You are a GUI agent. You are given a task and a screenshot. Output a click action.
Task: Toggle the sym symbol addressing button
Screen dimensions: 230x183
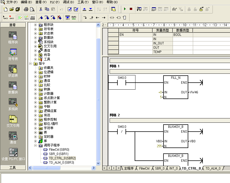74,18
